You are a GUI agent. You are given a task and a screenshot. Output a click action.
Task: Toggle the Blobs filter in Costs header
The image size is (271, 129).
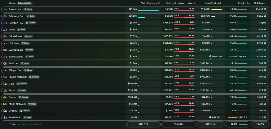(190, 3)
